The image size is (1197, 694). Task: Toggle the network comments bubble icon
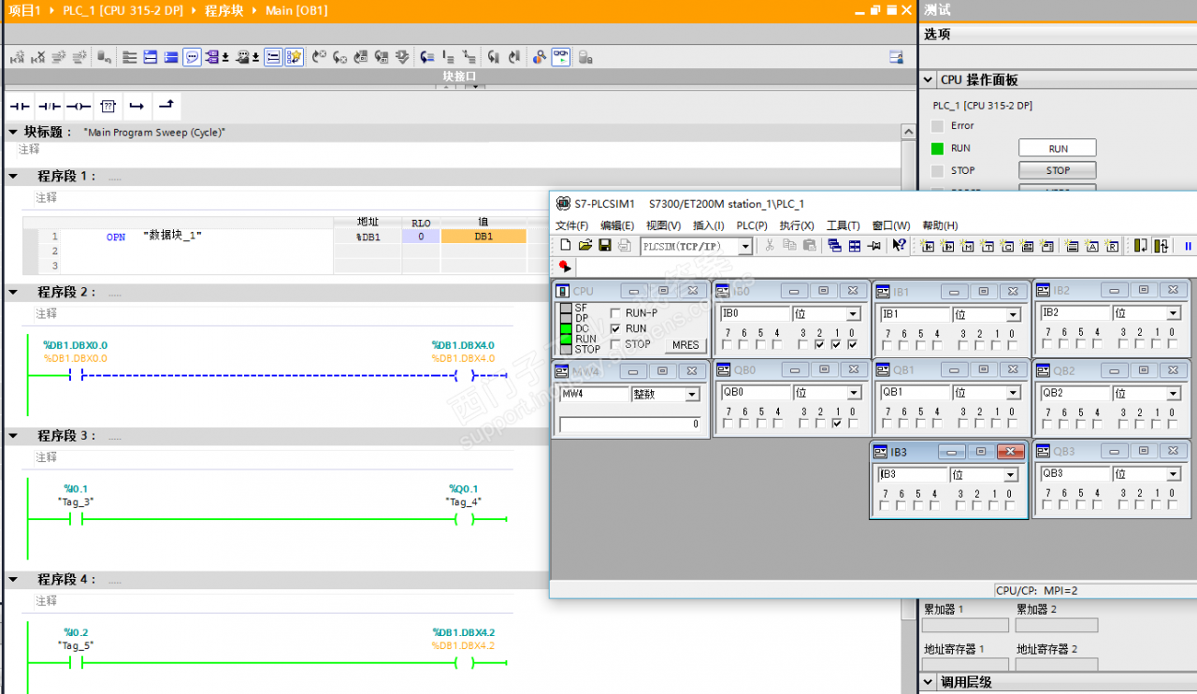click(192, 57)
